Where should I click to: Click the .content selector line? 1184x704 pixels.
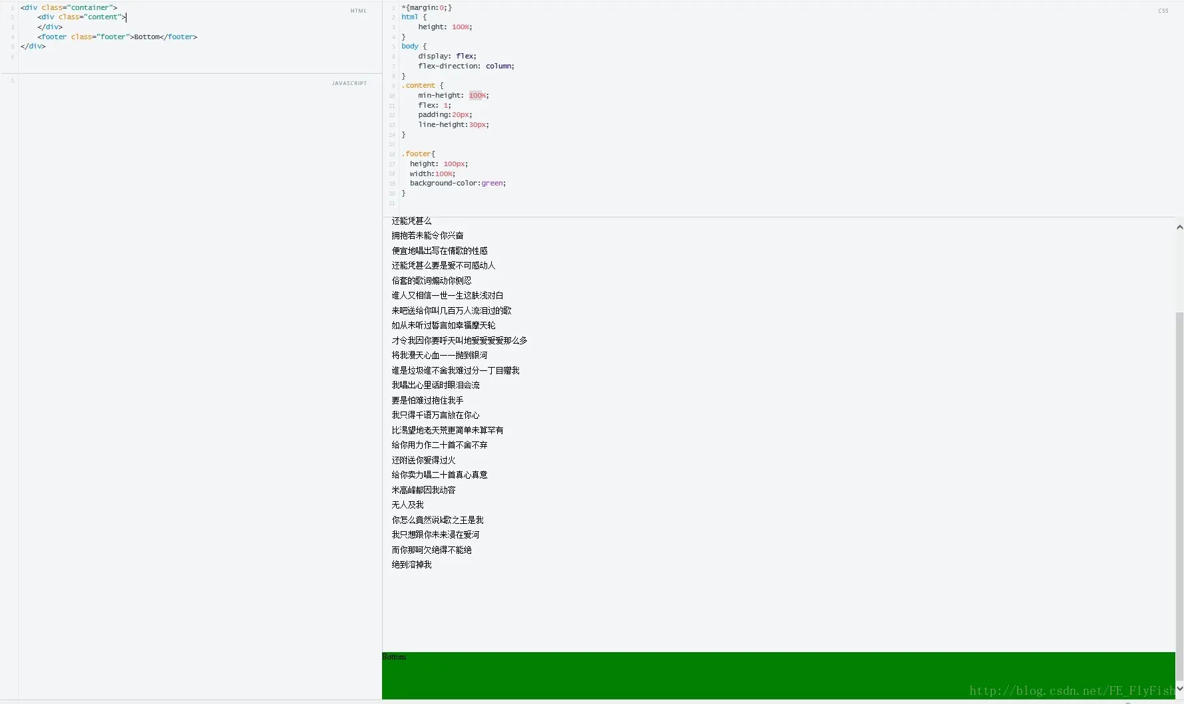pyautogui.click(x=422, y=85)
